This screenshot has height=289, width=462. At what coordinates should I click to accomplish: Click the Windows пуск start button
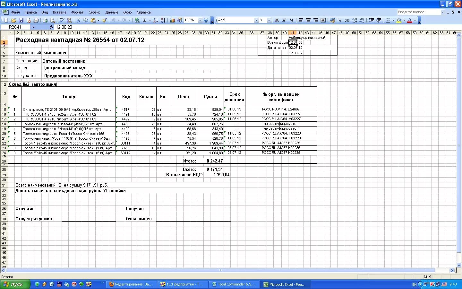pos(15,284)
